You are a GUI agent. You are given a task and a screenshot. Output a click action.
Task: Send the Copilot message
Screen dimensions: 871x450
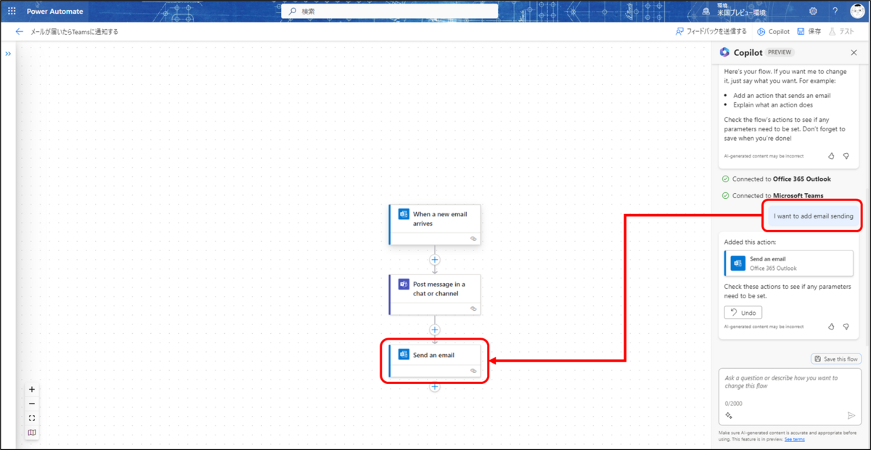(851, 415)
